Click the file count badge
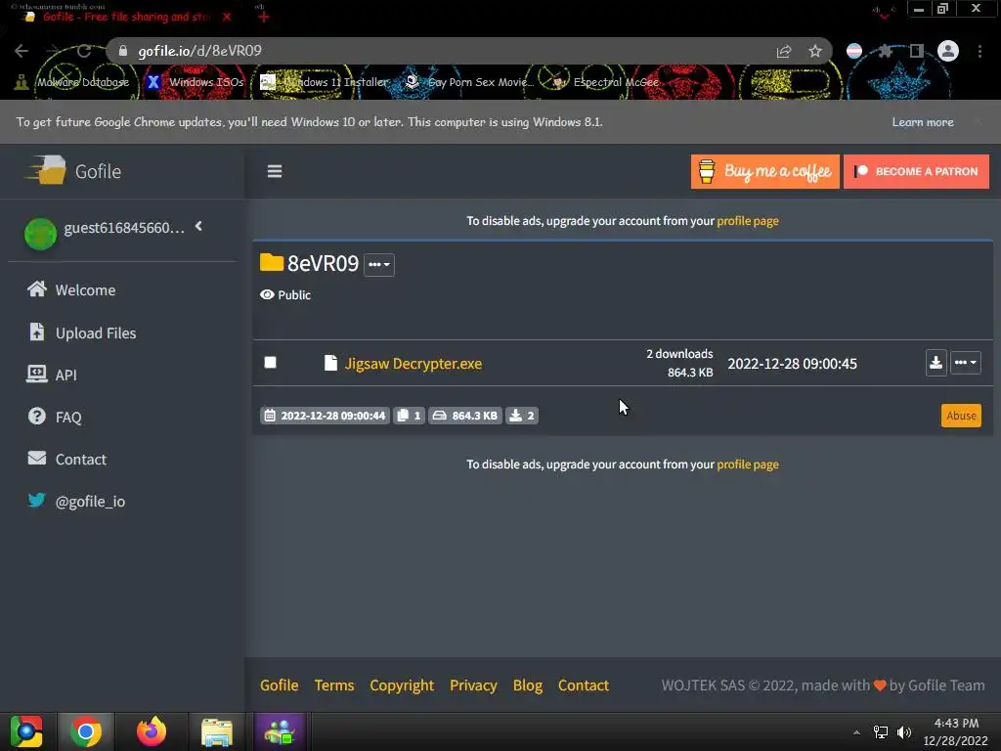1001x751 pixels. (x=409, y=416)
